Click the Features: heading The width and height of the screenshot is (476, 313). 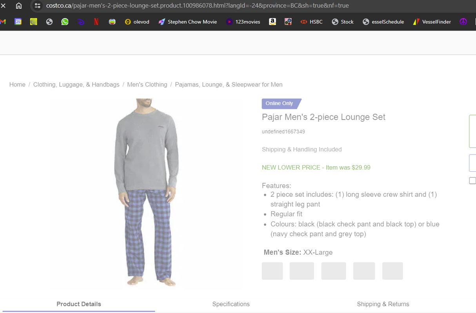[x=276, y=185]
